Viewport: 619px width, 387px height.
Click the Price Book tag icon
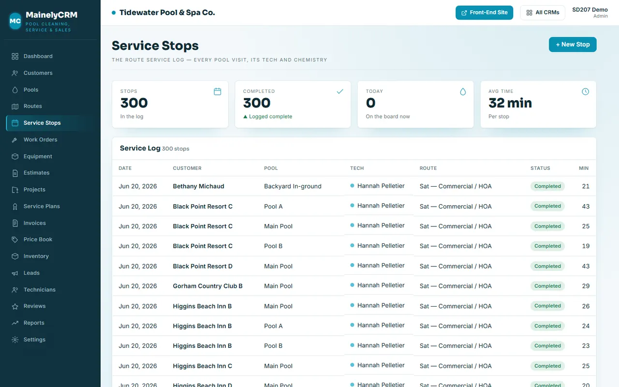tap(15, 239)
